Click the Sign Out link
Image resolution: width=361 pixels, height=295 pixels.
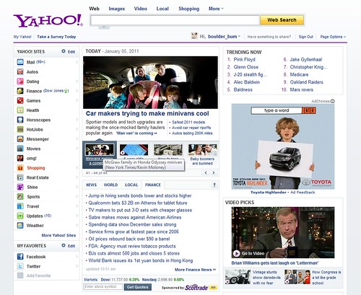coord(306,37)
